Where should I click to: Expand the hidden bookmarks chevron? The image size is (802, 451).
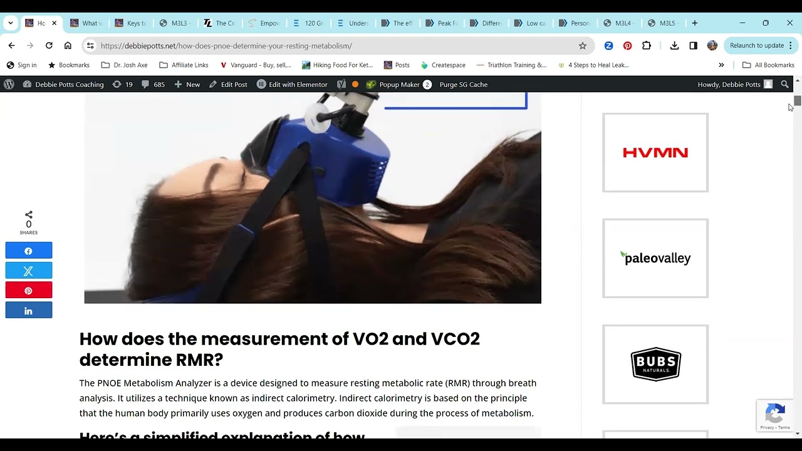pyautogui.click(x=721, y=65)
